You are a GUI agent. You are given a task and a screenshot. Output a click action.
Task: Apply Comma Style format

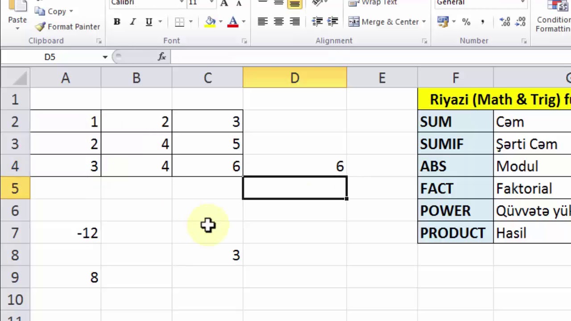tap(482, 22)
